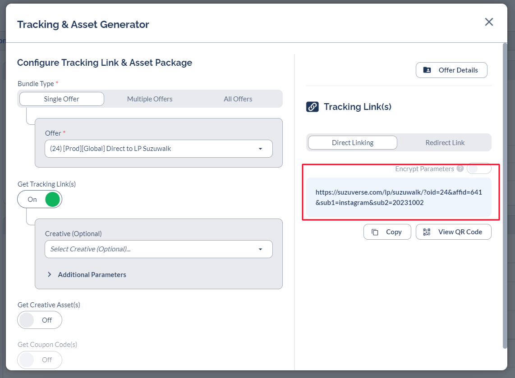Click the Creative dropdown caret arrow

[260, 249]
